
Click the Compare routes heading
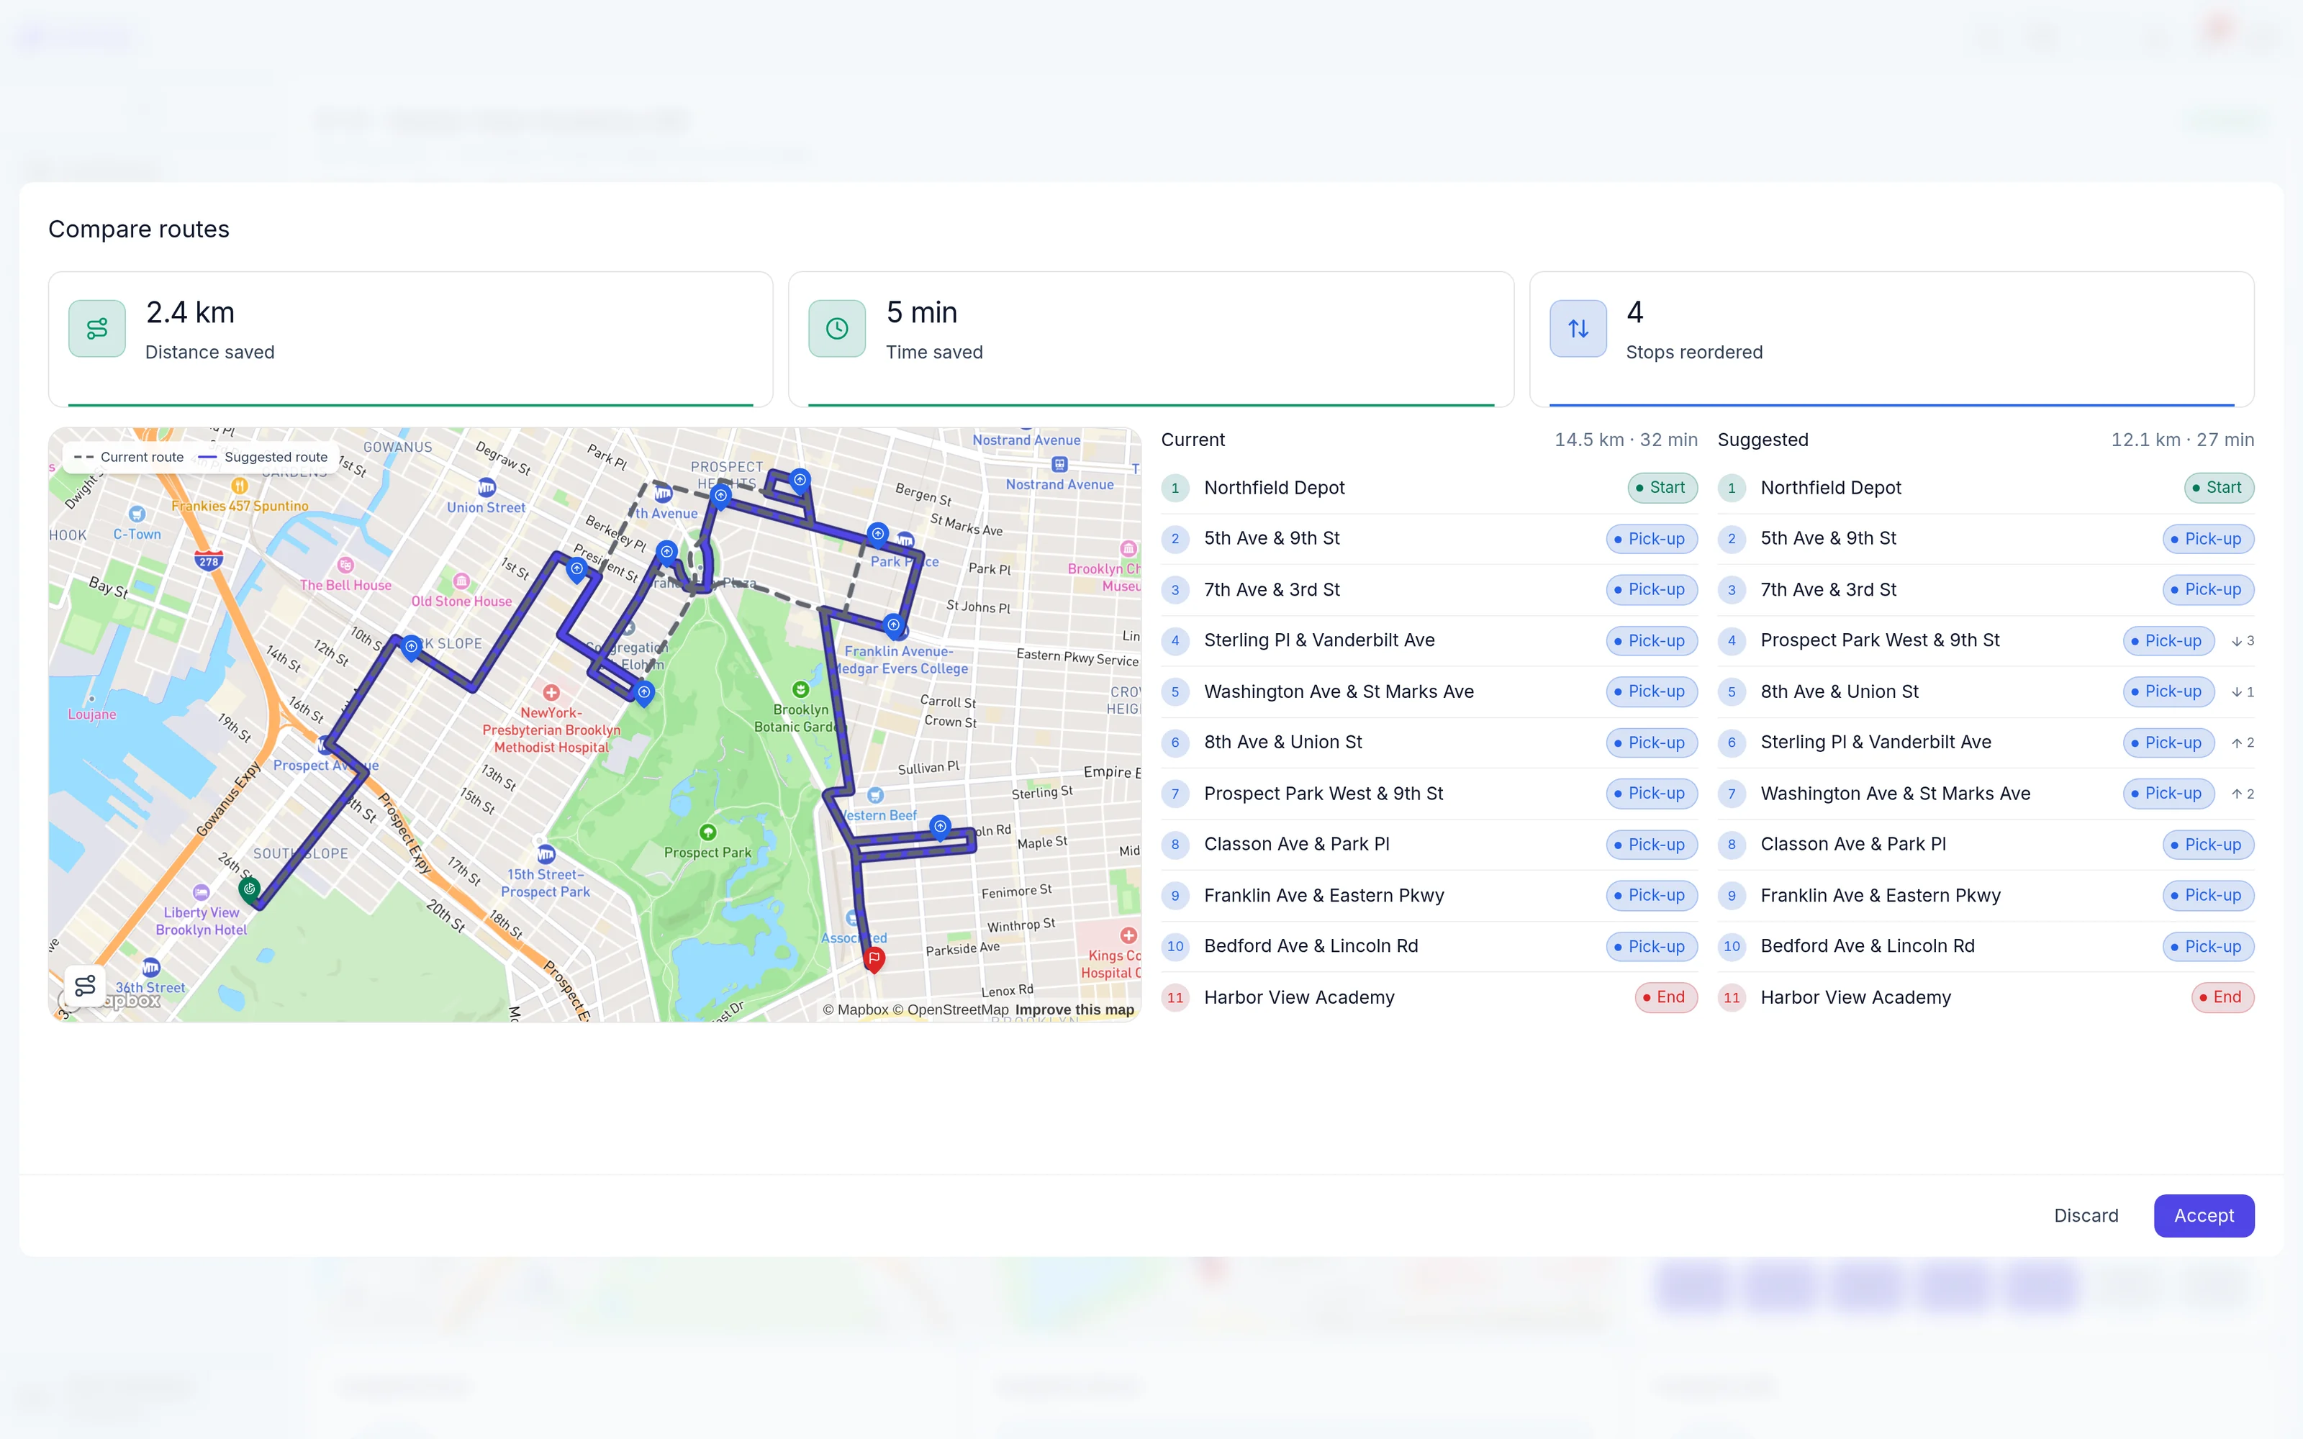pos(139,230)
